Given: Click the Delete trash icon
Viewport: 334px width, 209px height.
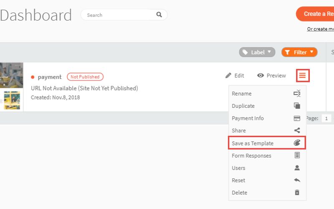Looking at the screenshot, I should [x=297, y=193].
